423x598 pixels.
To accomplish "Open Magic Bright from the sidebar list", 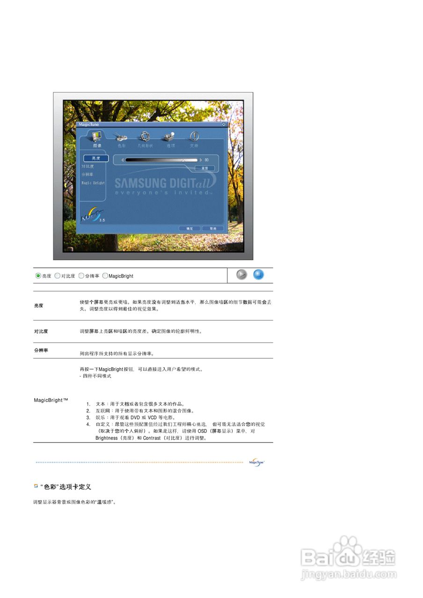I will 95,183.
